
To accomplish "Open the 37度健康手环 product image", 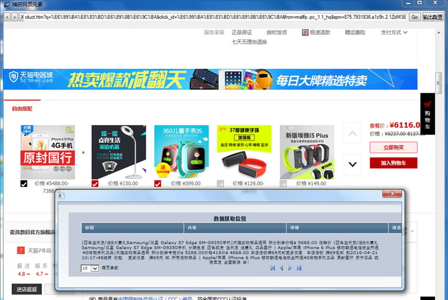I will pyautogui.click(x=244, y=152).
